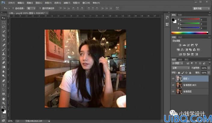Viewport: 212px width, 123px height.
Task: Select the Zoom tool in toolbox
Action: 4,103
